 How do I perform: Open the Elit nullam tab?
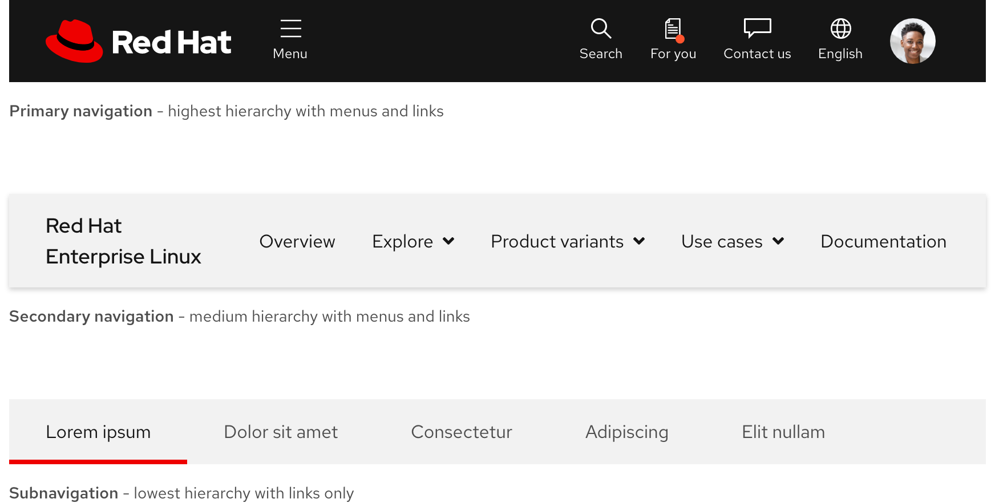tap(783, 432)
